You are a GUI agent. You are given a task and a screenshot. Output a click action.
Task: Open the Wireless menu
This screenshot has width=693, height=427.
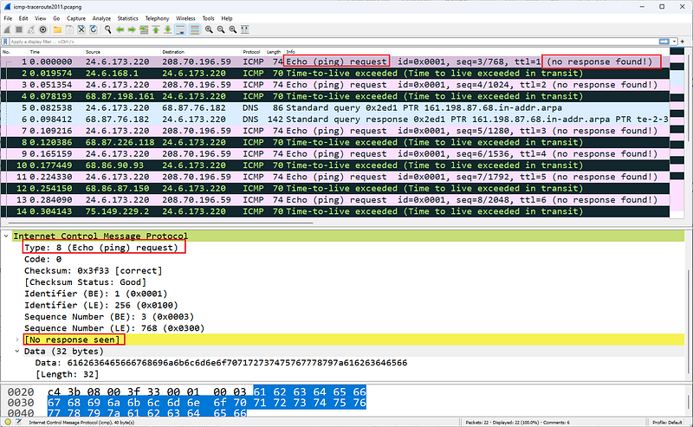point(185,18)
